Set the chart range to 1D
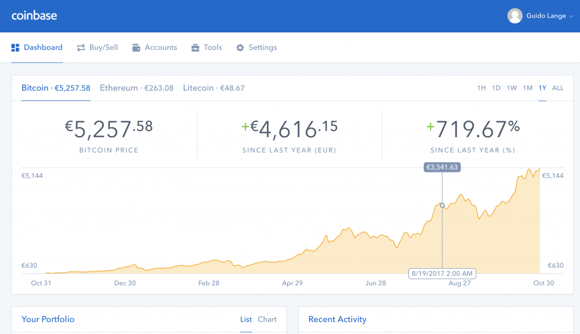Screen dimensions: 580x334 [x=496, y=88]
